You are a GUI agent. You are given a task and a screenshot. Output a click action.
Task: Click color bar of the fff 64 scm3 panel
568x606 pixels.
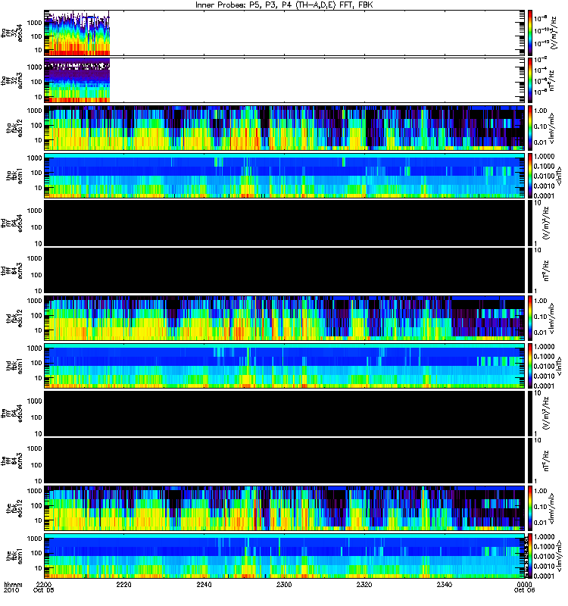point(530,461)
